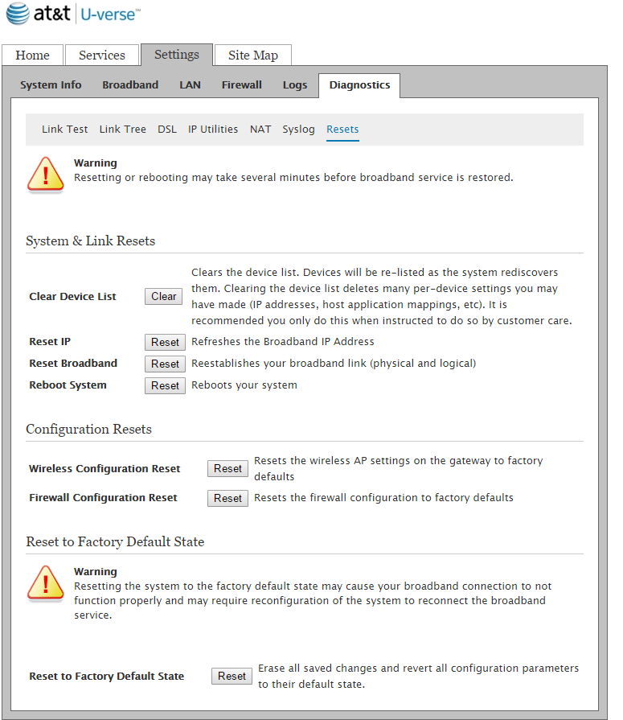
Task: Click the top warning triangle icon
Action: (x=45, y=175)
